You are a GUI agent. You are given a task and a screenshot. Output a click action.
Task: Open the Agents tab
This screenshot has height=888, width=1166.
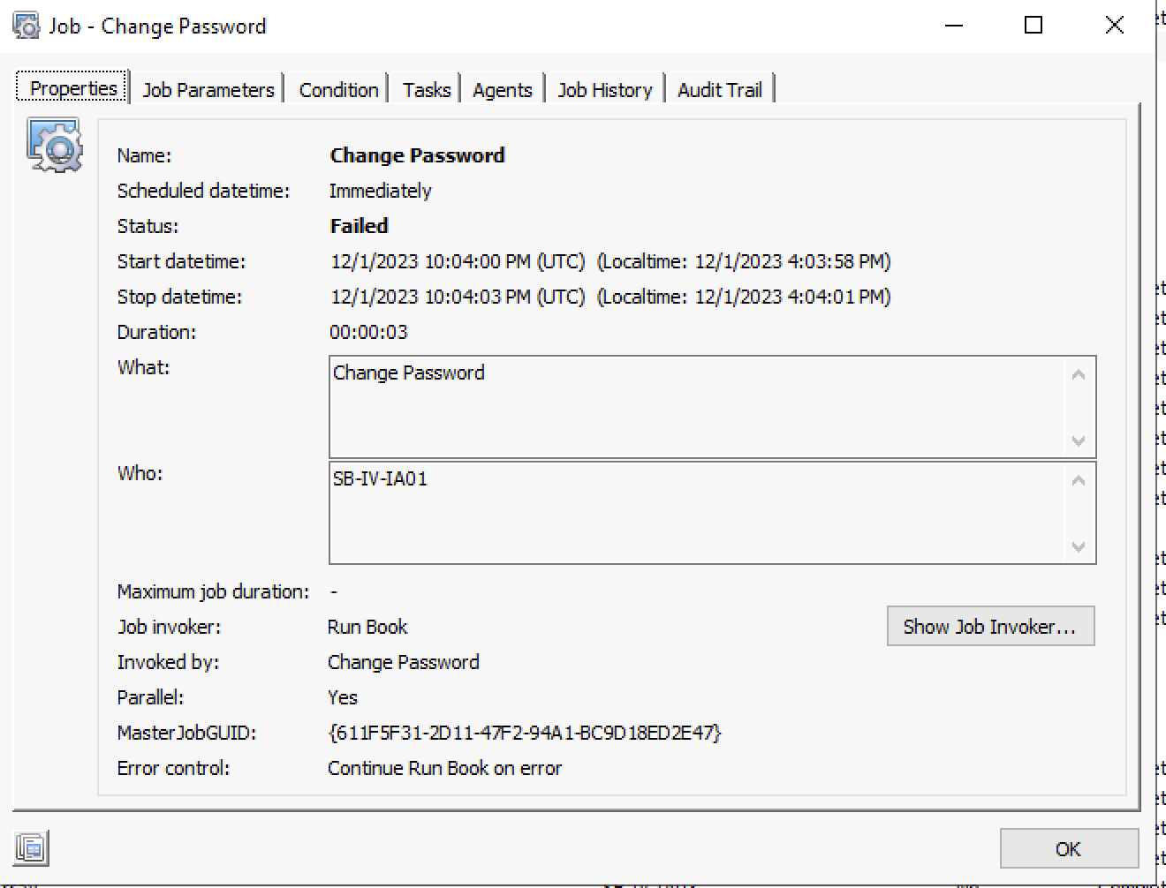point(503,90)
